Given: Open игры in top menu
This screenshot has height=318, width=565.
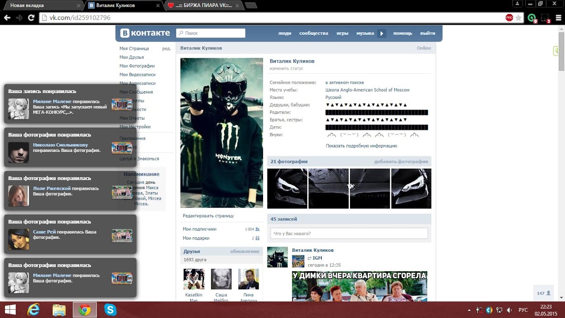Looking at the screenshot, I should tap(343, 33).
